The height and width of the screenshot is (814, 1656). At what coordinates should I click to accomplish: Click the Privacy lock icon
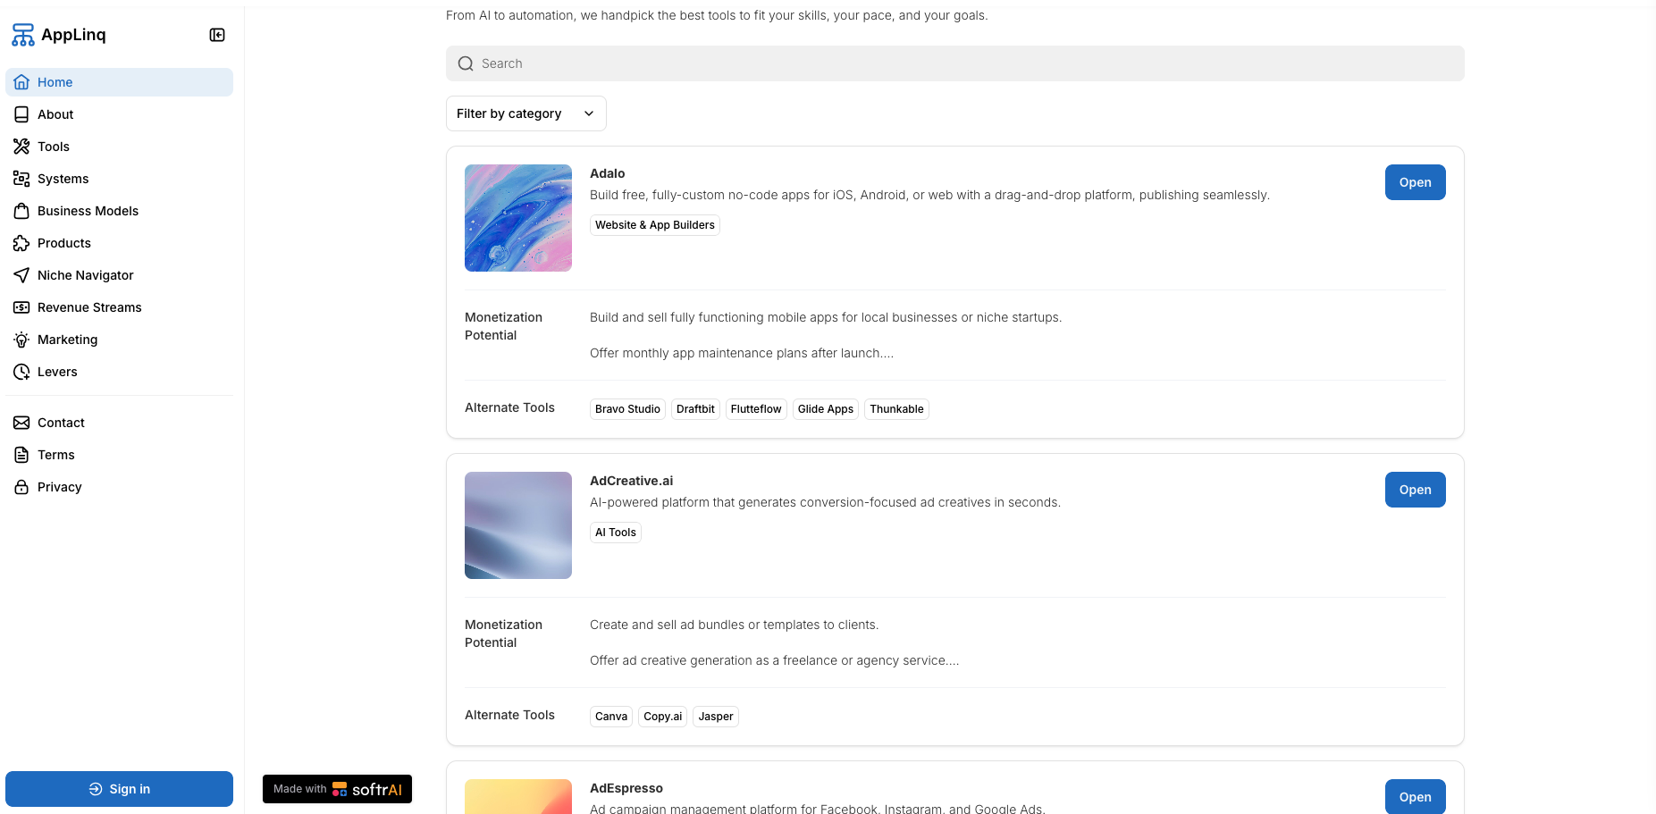[21, 487]
